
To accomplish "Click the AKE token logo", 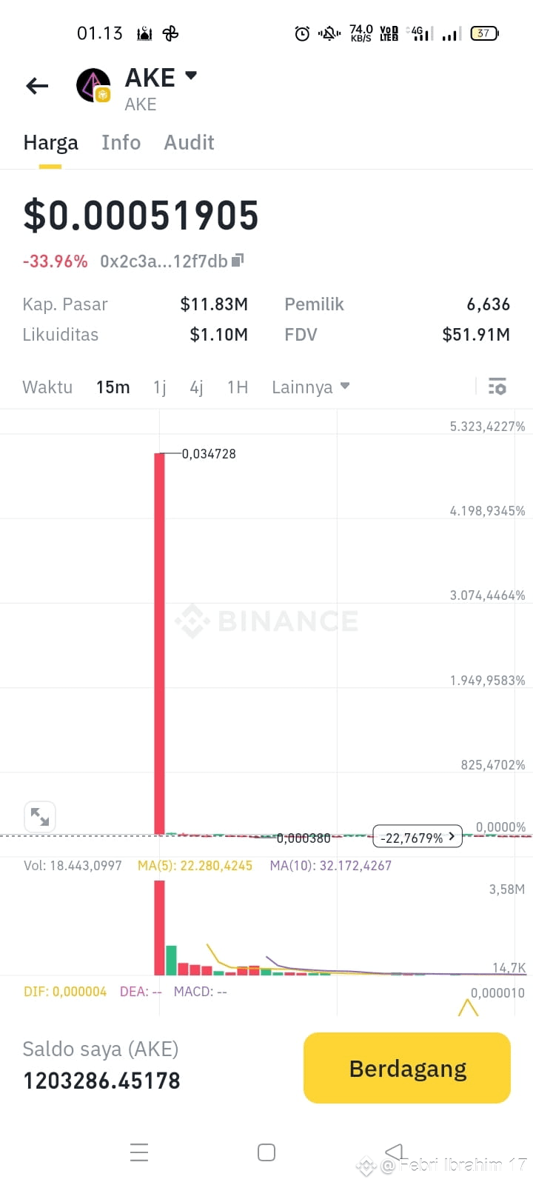I will (x=93, y=84).
